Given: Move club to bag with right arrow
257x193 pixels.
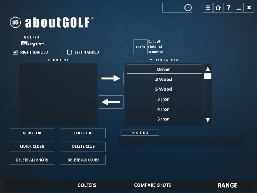Looking at the screenshot, I should point(111,79).
